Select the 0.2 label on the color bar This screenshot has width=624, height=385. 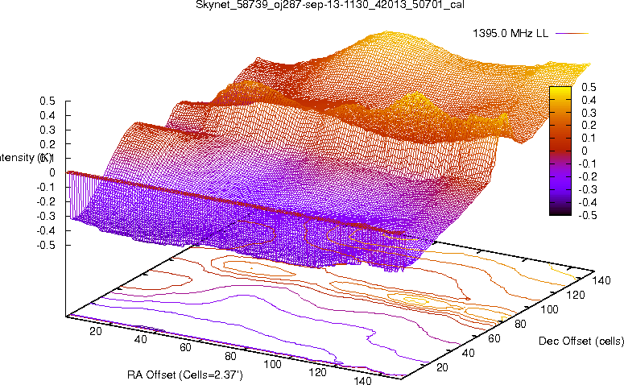point(589,126)
